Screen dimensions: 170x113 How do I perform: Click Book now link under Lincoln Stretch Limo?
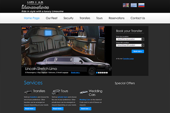click(x=75, y=73)
